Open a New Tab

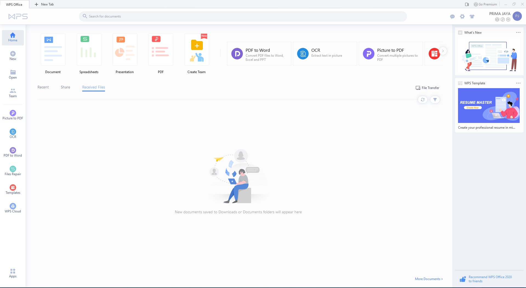tap(44, 4)
